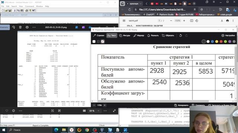The height and width of the screenshot is (133, 238).
Task: Show file info icon in photo viewer
Action: (13, 111)
